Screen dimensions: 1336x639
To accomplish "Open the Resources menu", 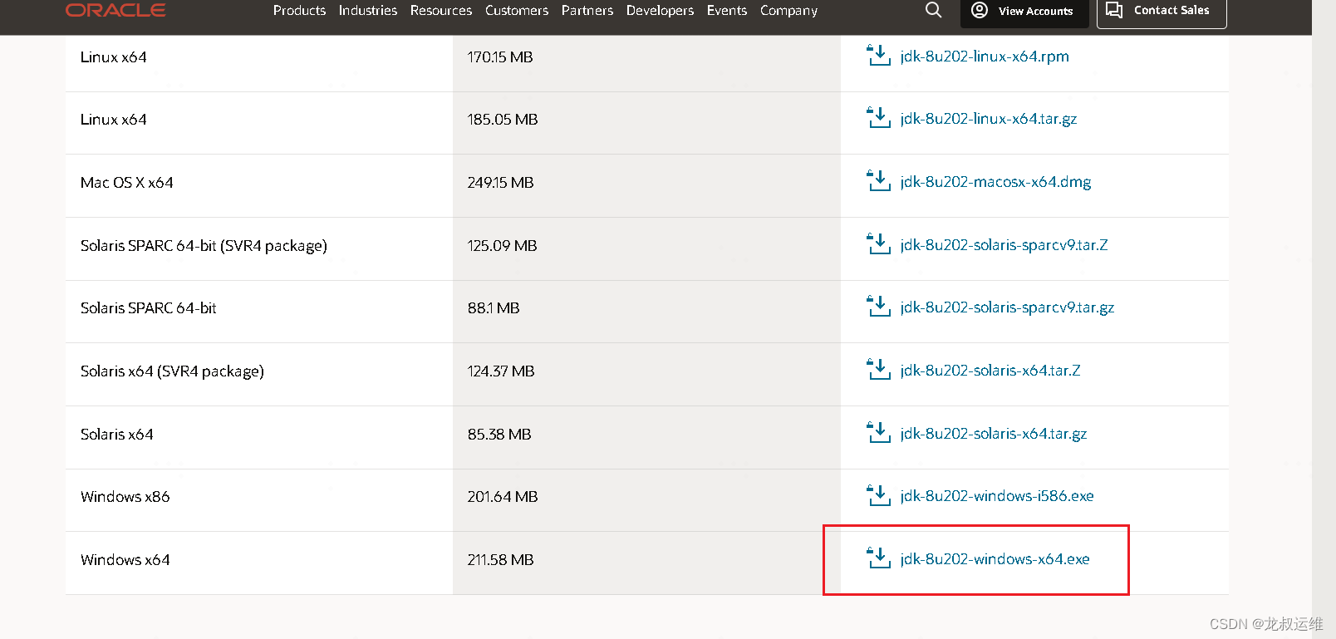I will click(441, 10).
